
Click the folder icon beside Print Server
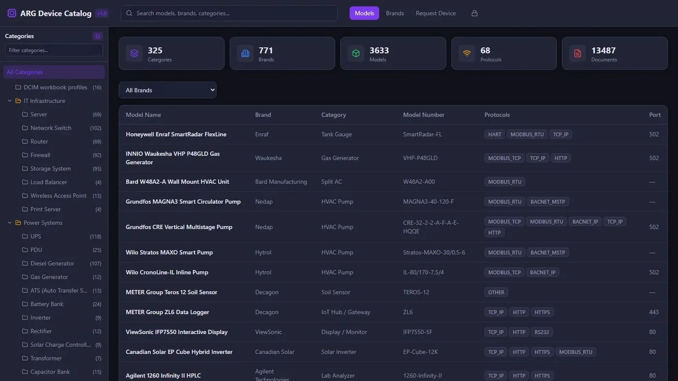[x=25, y=209]
